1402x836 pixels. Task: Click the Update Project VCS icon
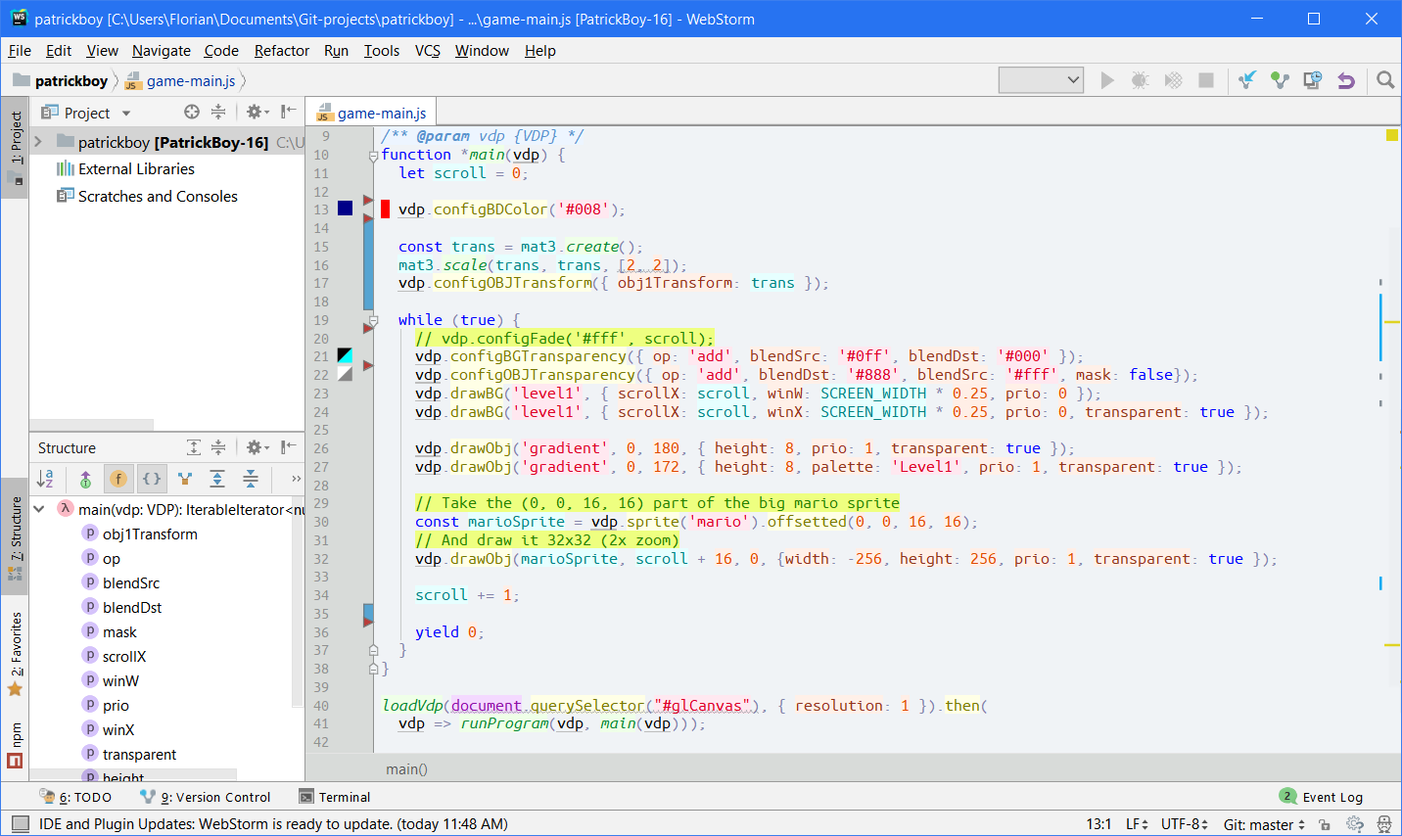(x=1246, y=80)
